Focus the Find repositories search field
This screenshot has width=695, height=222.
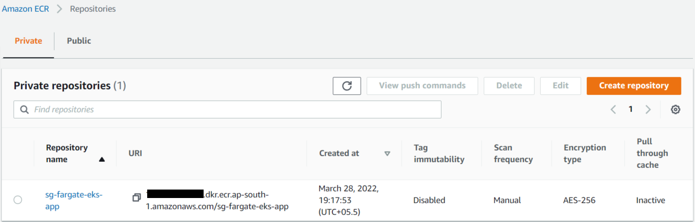(x=228, y=110)
